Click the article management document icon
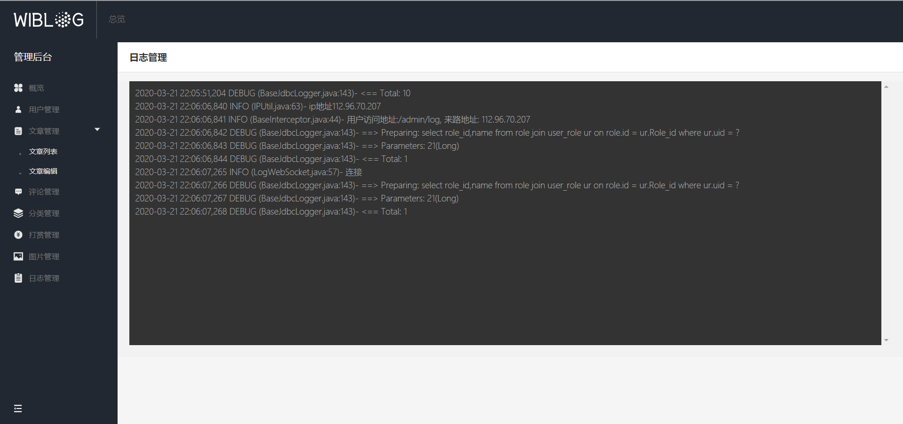903x424 pixels. tap(18, 131)
